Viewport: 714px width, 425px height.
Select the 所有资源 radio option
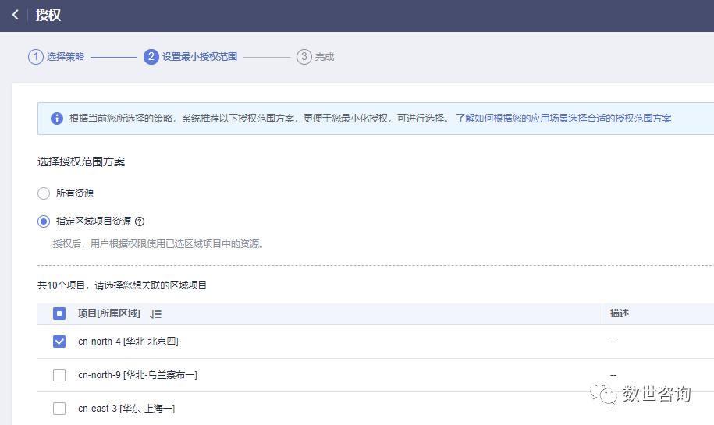[44, 193]
